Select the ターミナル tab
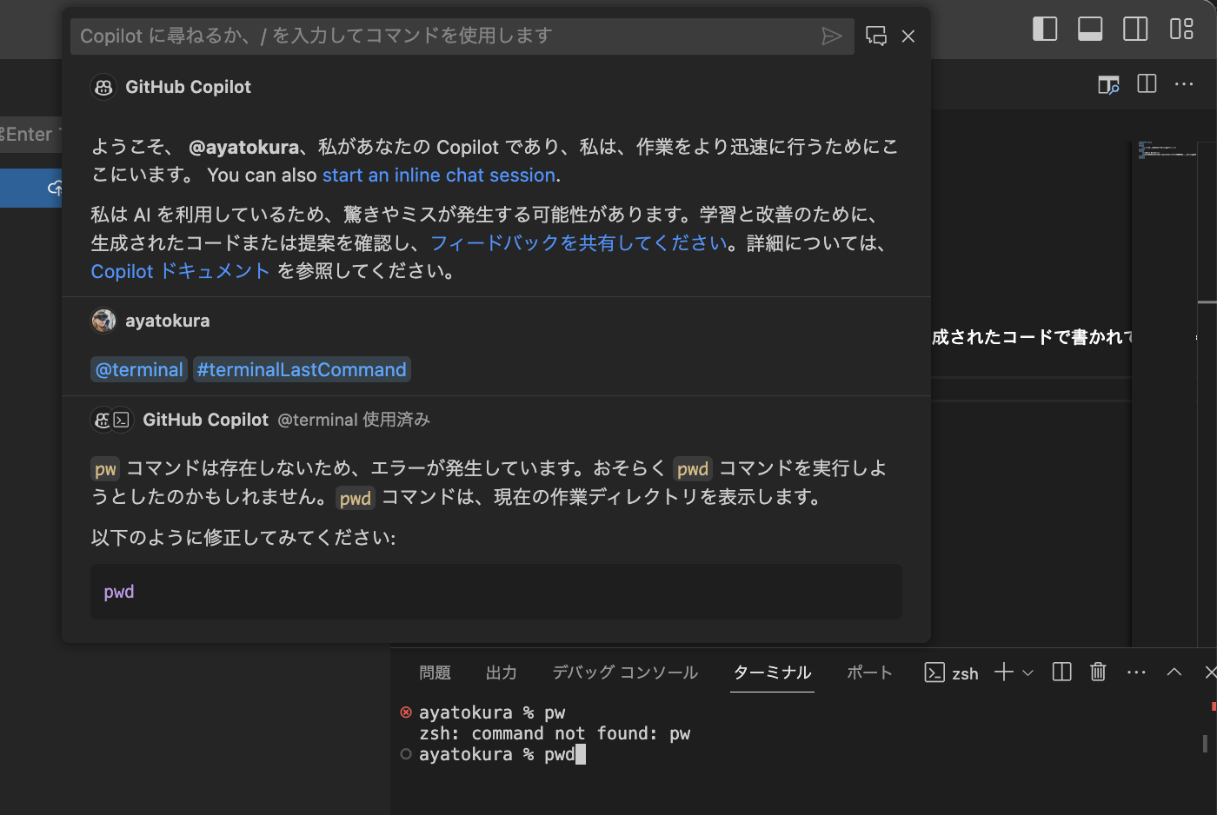This screenshot has height=815, width=1217. (772, 673)
